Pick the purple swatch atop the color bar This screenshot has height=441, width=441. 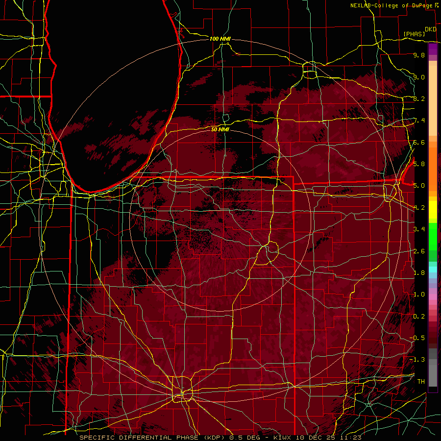point(433,49)
